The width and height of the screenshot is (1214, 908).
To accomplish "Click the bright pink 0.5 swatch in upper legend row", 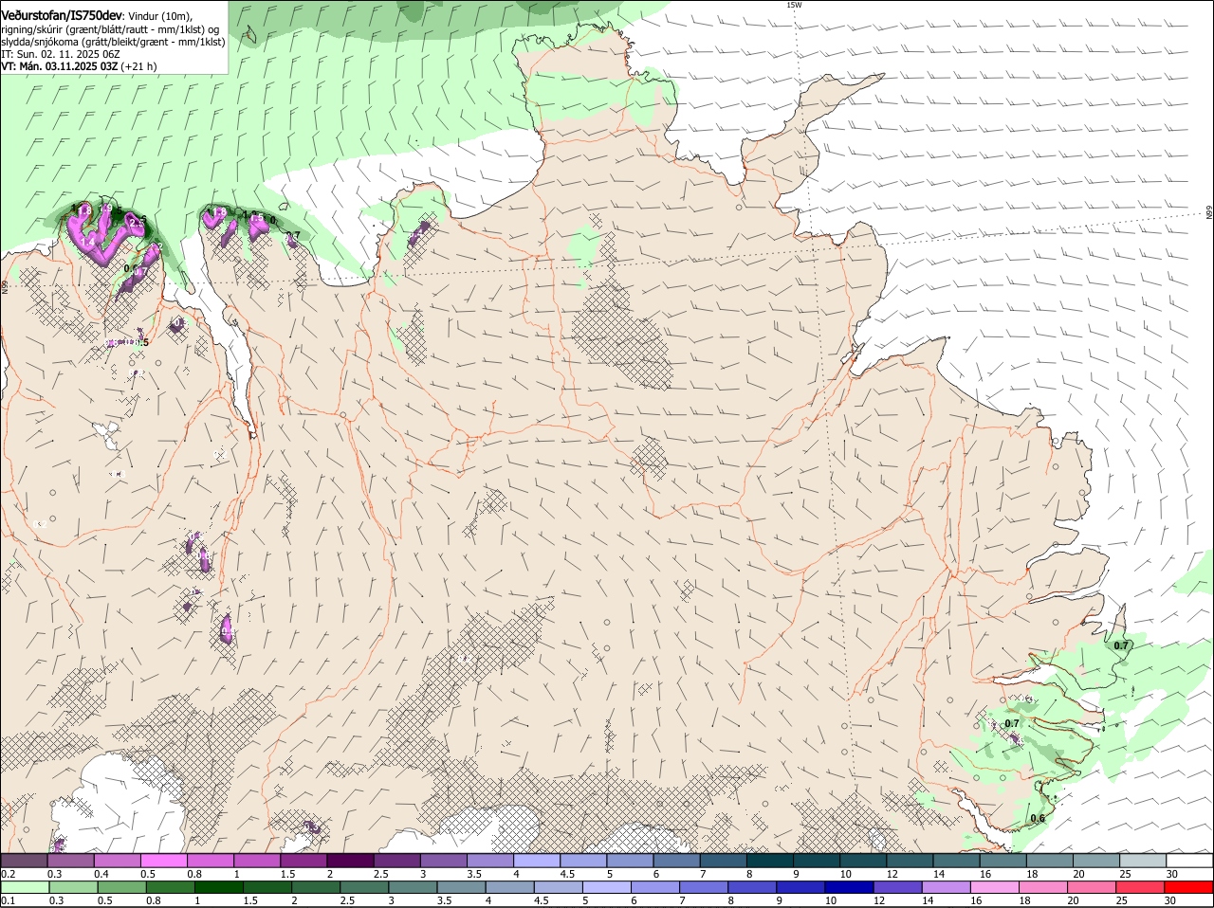I will (163, 861).
